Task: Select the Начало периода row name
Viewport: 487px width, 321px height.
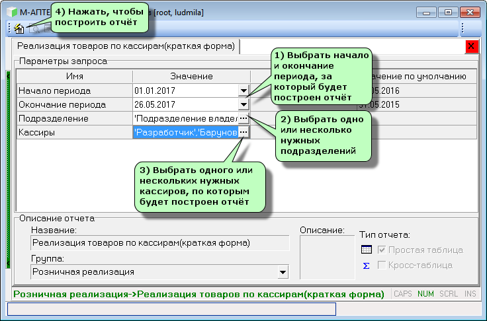Action: (x=75, y=90)
